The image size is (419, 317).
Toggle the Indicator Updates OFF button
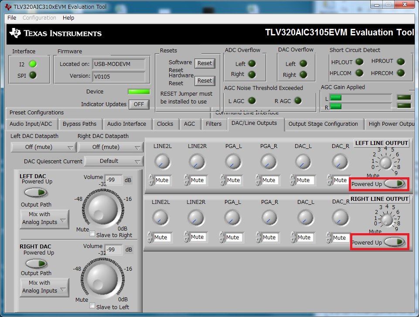click(x=139, y=104)
